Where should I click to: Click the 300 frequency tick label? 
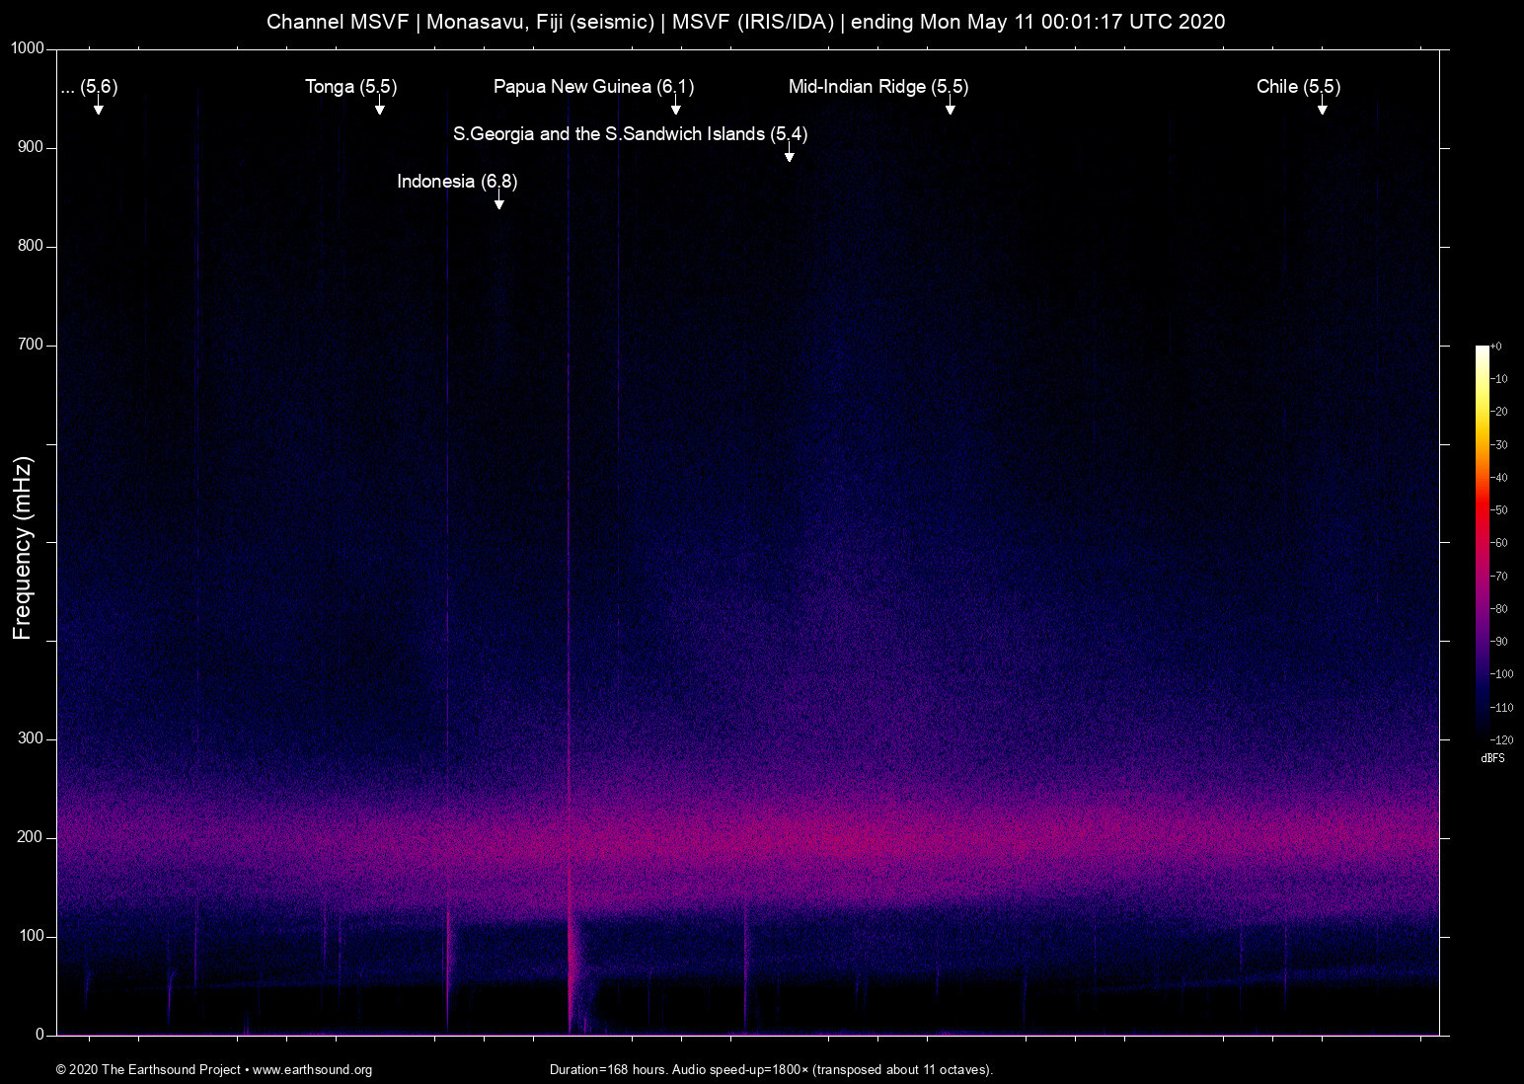coord(32,739)
